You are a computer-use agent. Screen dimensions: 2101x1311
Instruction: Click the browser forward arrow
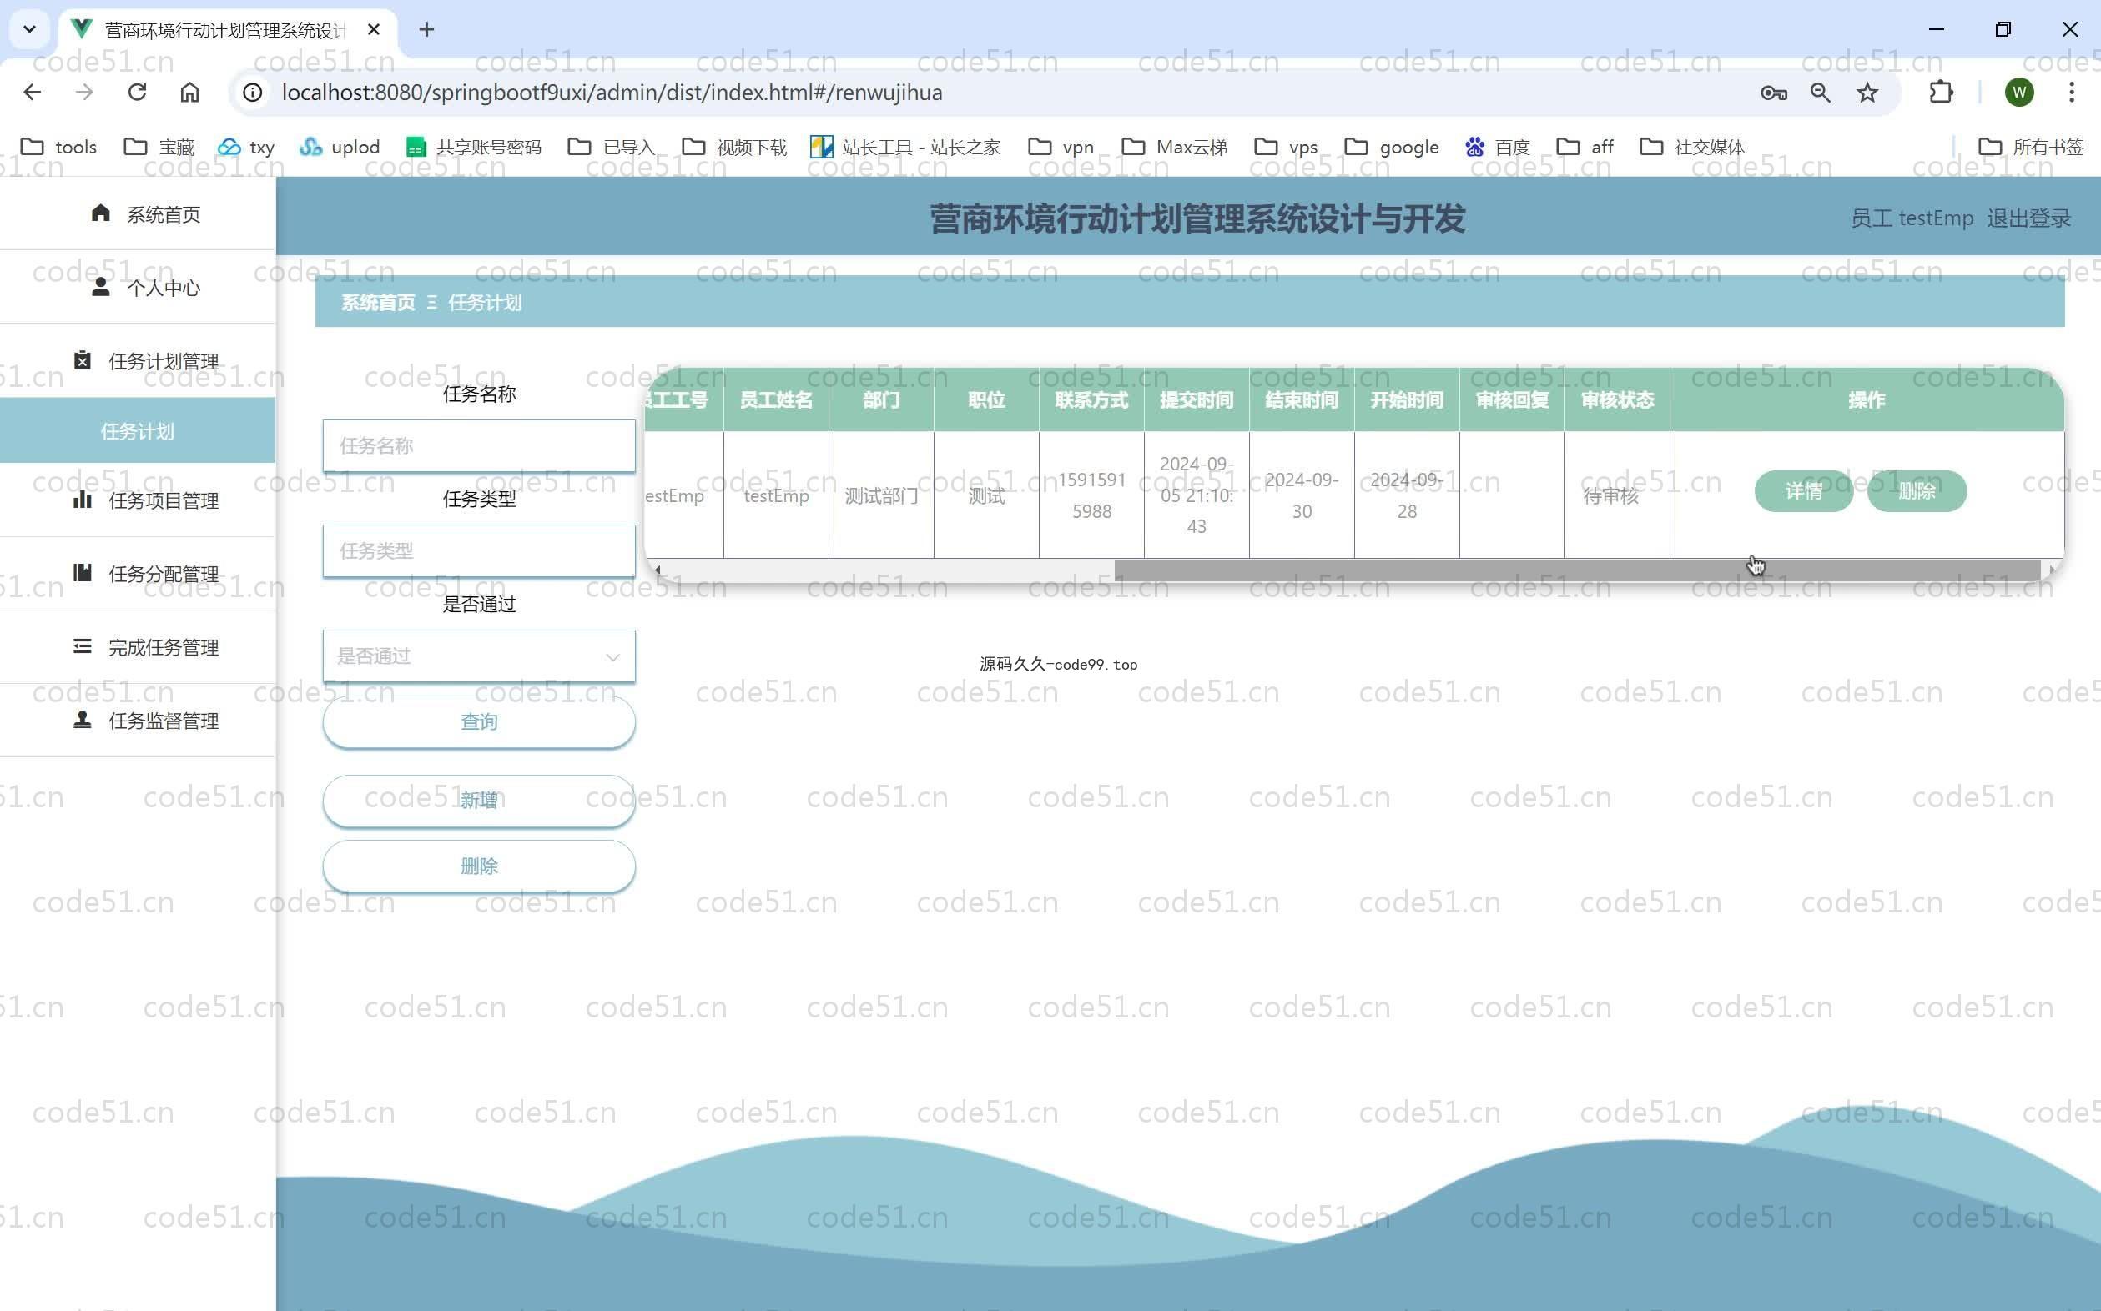point(84,92)
